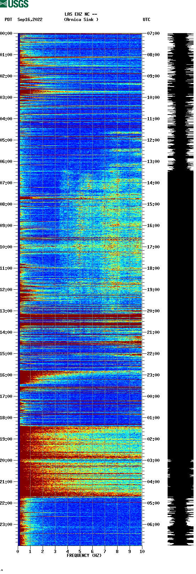Click the 13:00 UTC label on the right axis
Viewport: 196px width, 574px height.
(x=153, y=162)
